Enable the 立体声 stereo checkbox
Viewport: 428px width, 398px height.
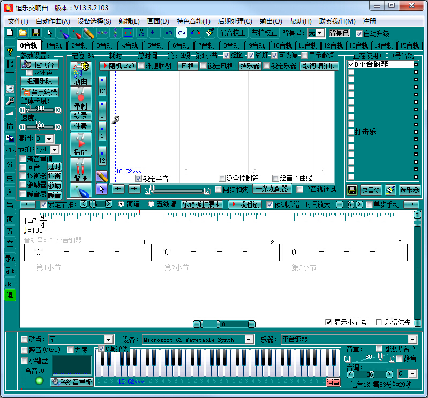(29, 73)
